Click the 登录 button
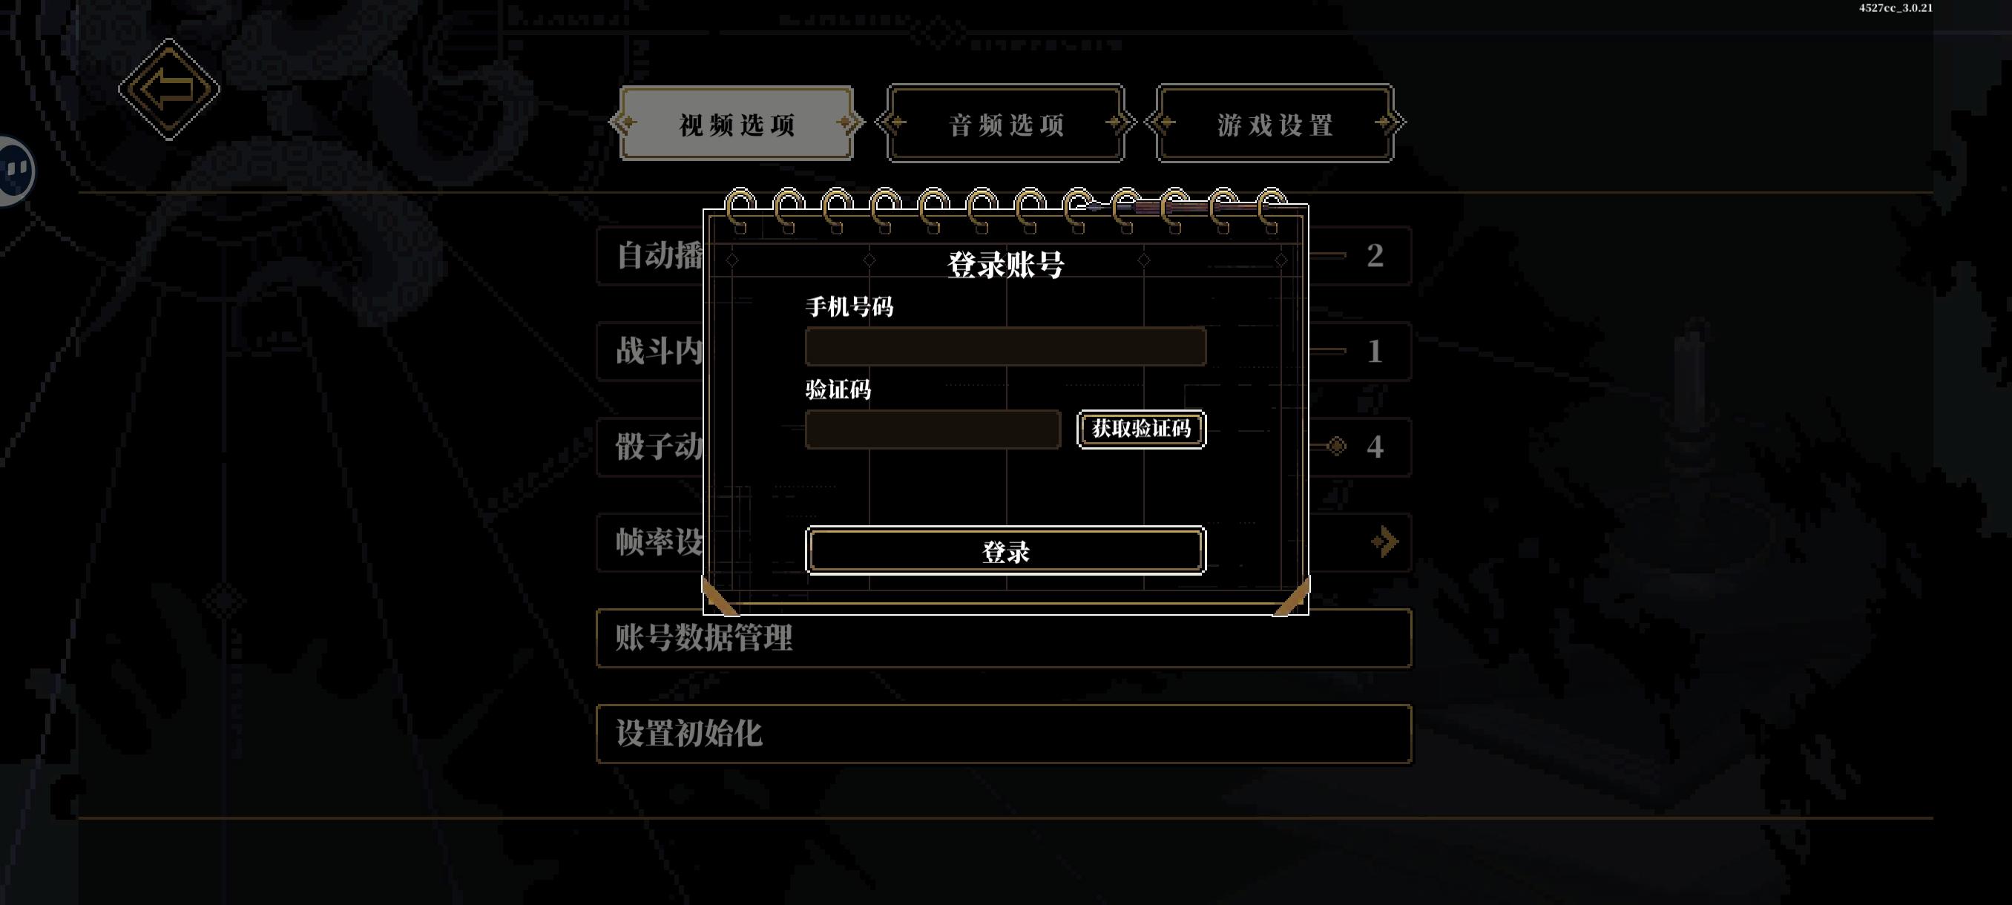This screenshot has width=2012, height=905. [x=1005, y=551]
